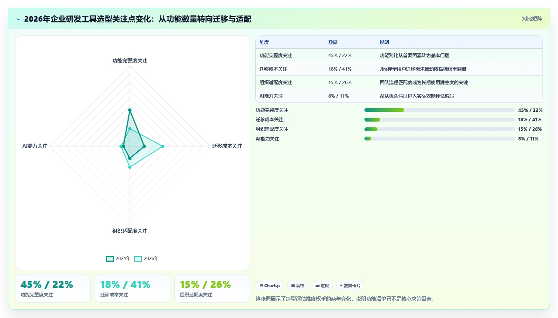Click the 18% / 41% data card
Screen dimensions: 558x318
pos(133,288)
